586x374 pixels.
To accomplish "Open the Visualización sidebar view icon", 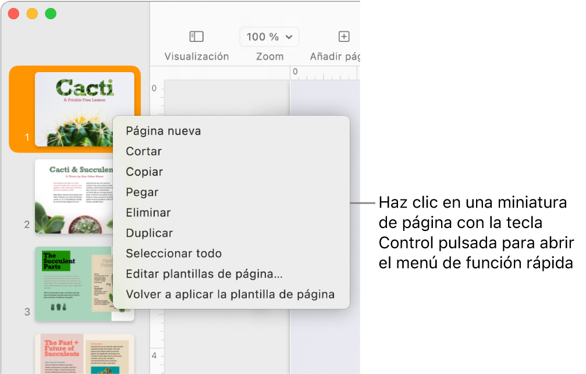I will pyautogui.click(x=197, y=37).
